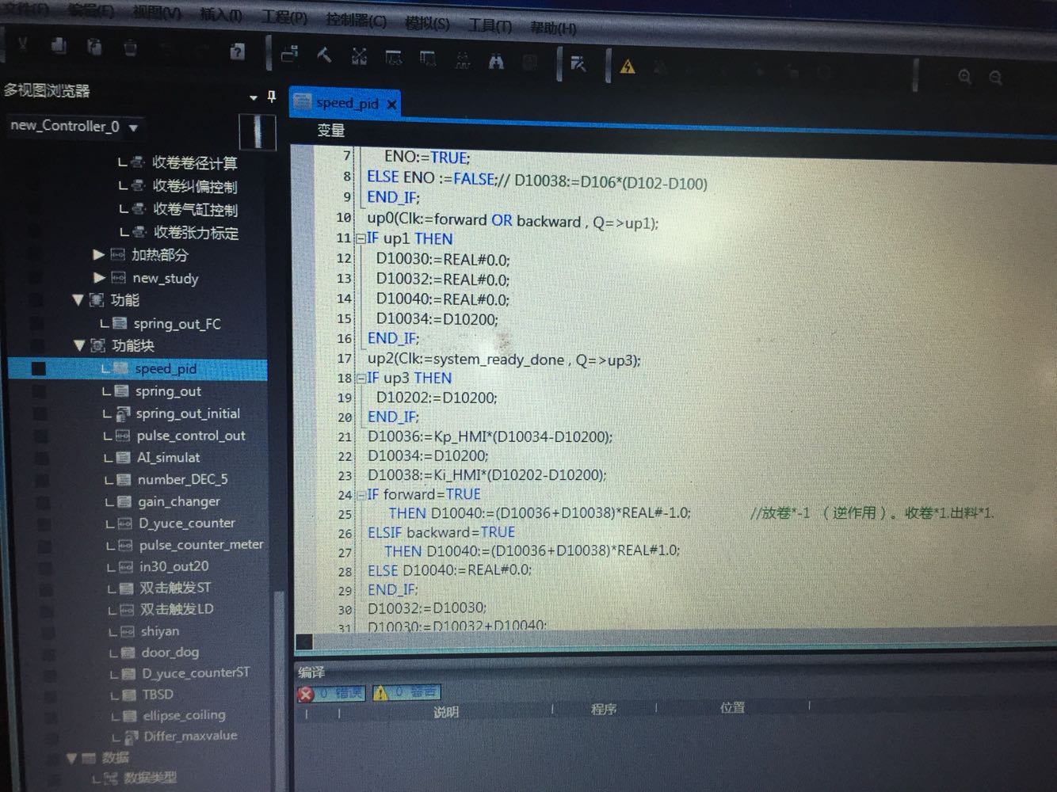
Task: Toggle the 0 错误 error filter button
Action: [330, 692]
